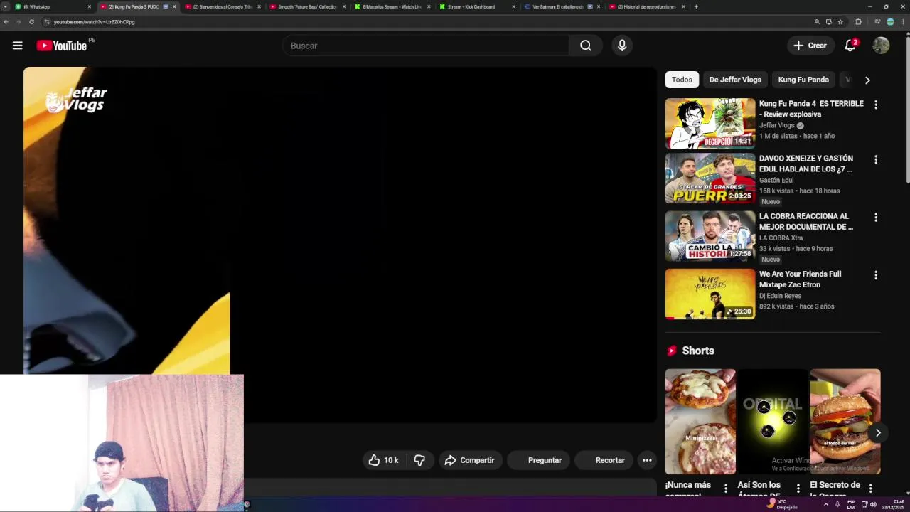This screenshot has height=512, width=910.
Task: Switch the ESP LAA input language
Action: 851,504
